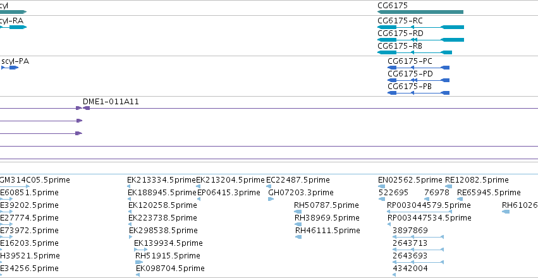The image size is (538, 278).
Task: Select the CG6175-RD transcript glyph
Action: (x=420, y=40)
